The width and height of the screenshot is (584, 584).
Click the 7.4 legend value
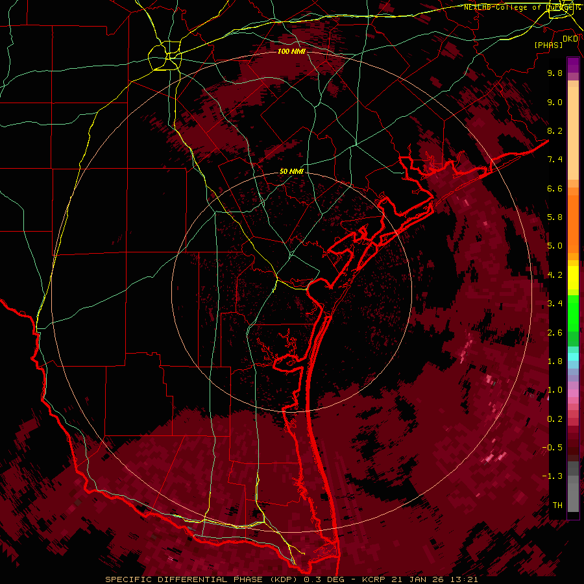tap(555, 160)
